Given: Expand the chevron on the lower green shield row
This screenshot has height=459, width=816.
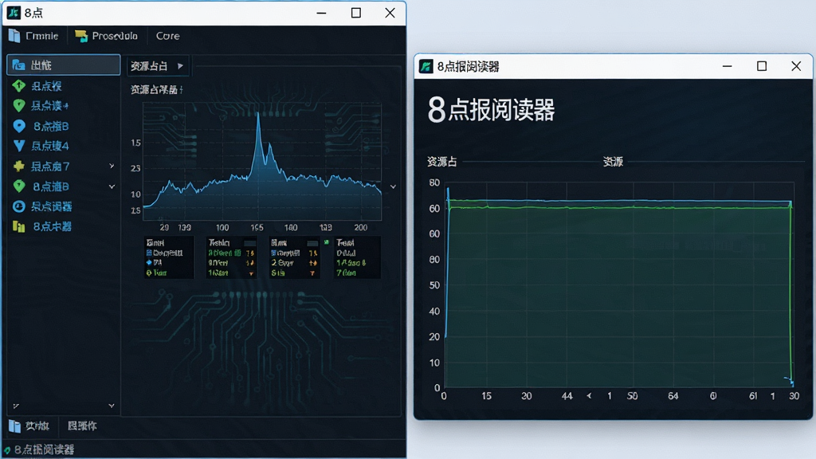Looking at the screenshot, I should pyautogui.click(x=112, y=186).
